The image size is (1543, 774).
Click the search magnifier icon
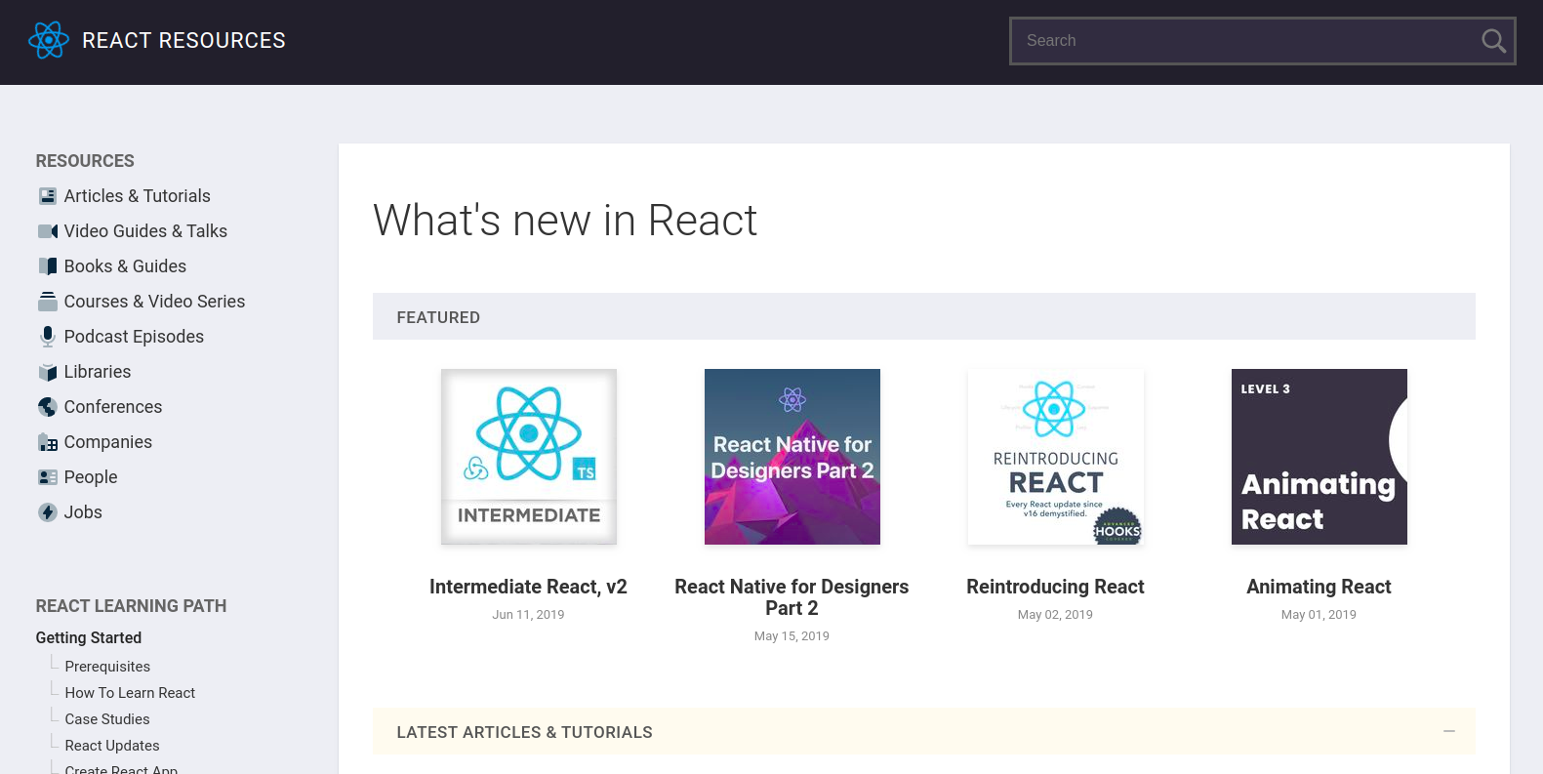[x=1492, y=41]
